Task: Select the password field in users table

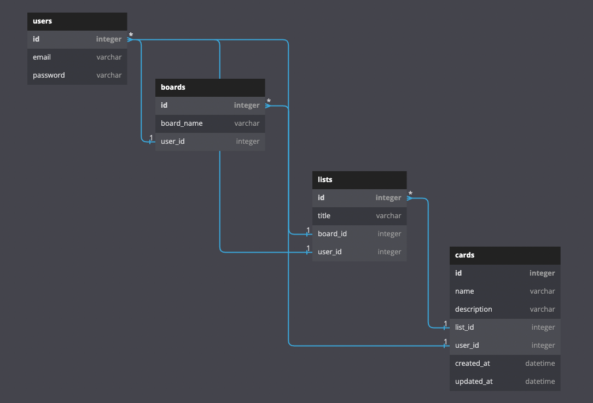Action: [77, 75]
